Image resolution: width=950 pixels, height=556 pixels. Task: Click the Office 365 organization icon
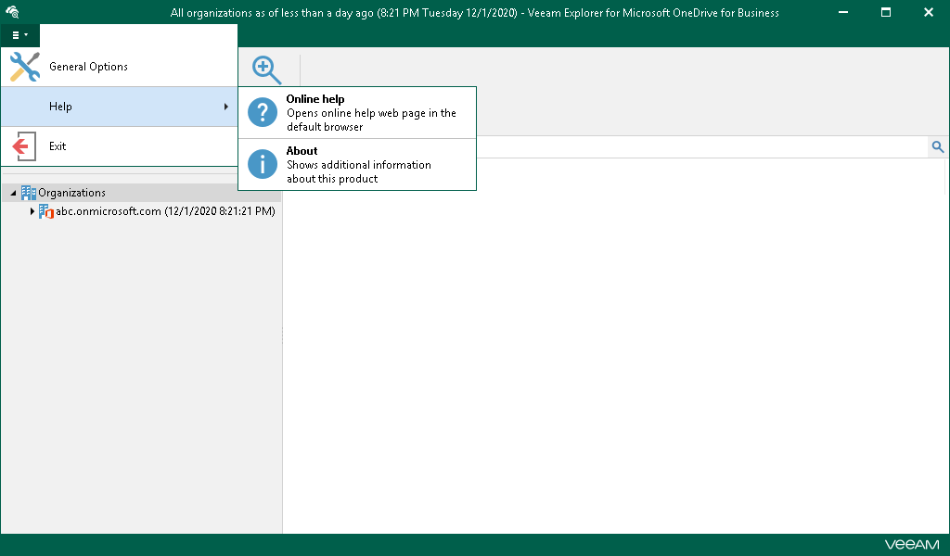[46, 211]
